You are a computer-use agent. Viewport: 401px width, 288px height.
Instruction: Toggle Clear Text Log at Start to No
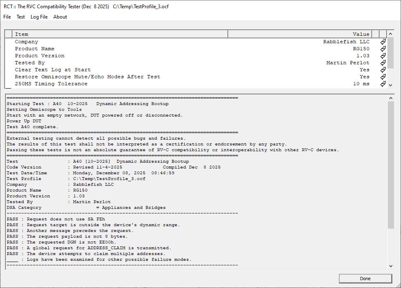pos(365,70)
